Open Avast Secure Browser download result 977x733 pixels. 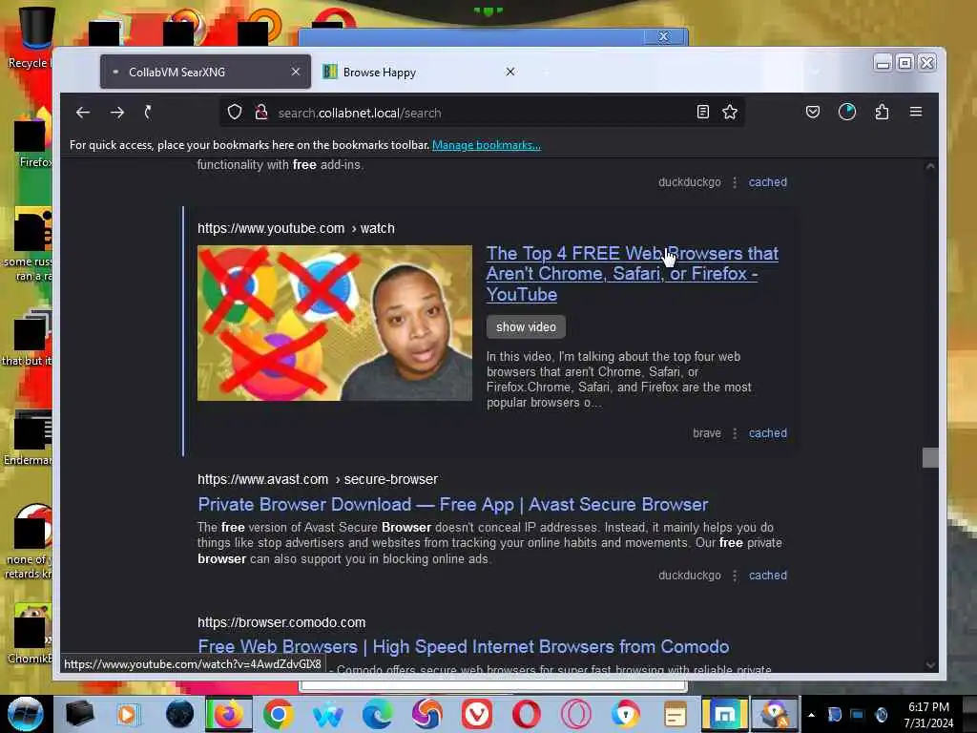click(453, 504)
